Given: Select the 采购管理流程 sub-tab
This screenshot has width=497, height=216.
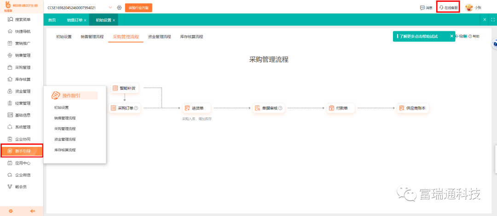Looking at the screenshot, I should coord(126,37).
